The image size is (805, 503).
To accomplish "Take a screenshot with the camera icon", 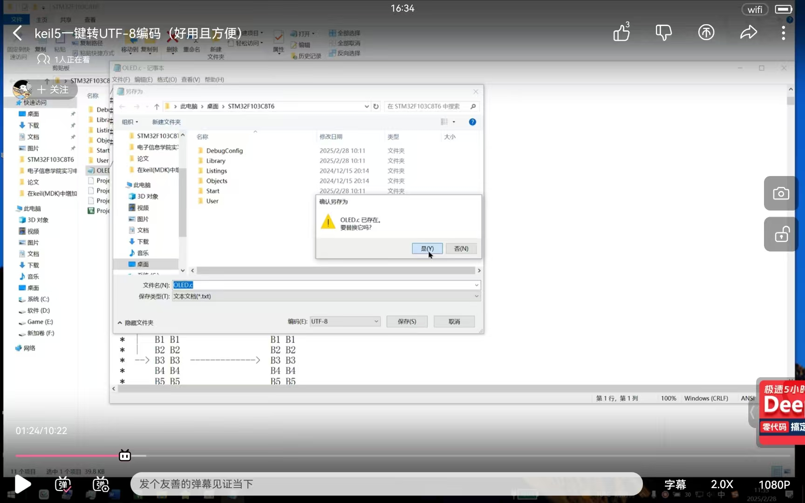I will tap(781, 193).
